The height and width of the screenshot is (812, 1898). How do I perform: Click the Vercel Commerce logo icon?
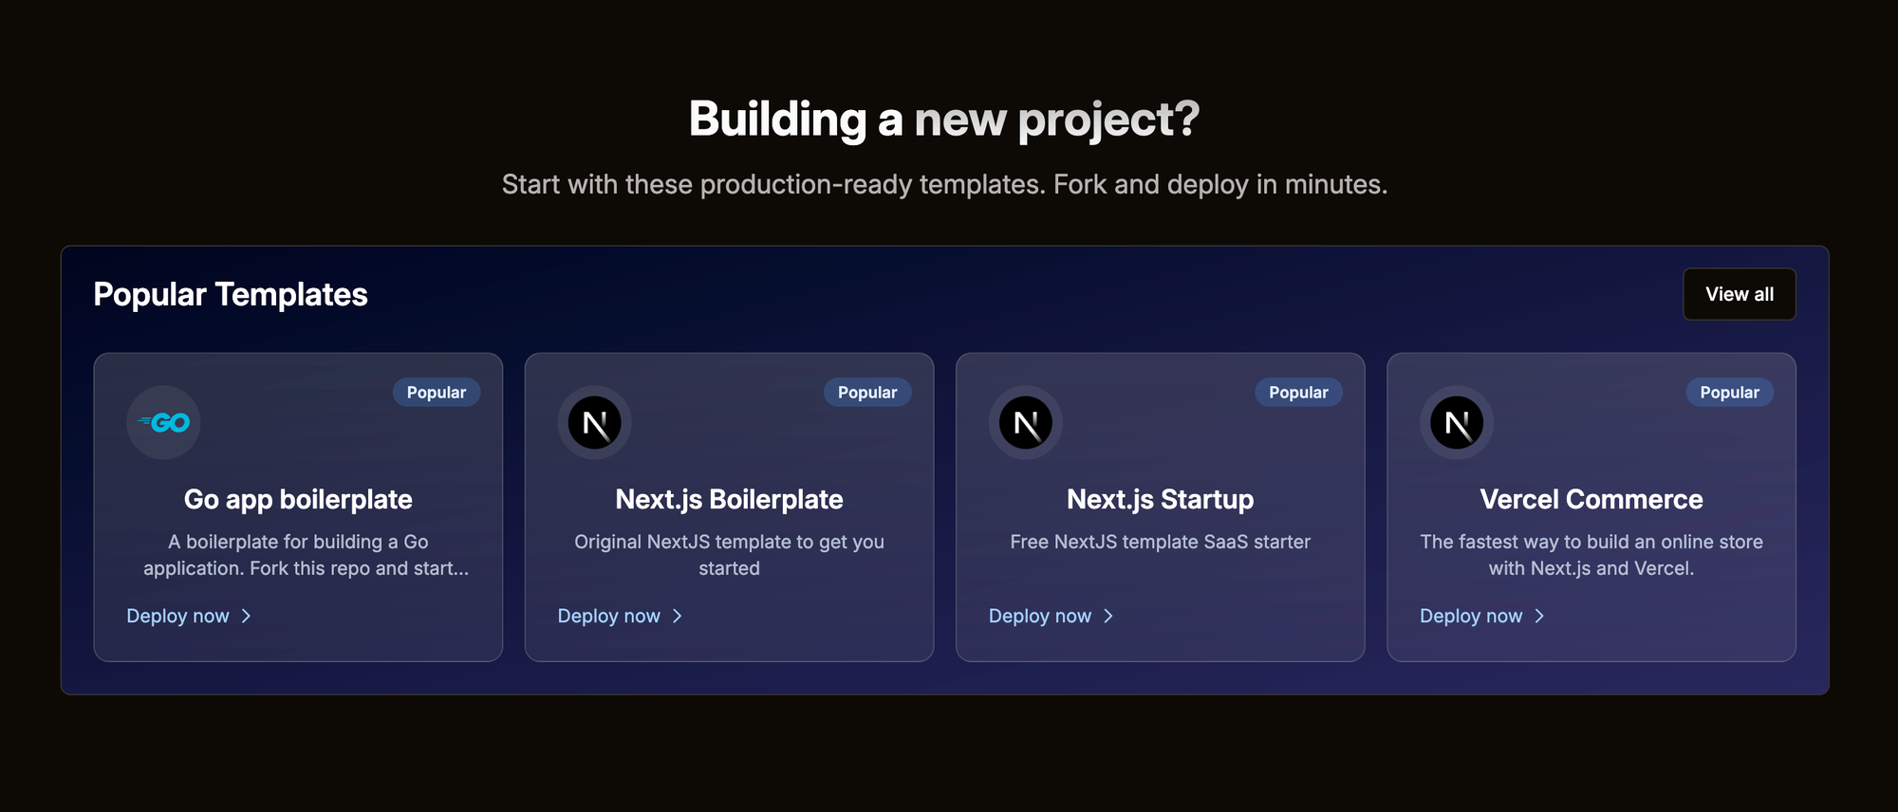[1457, 423]
